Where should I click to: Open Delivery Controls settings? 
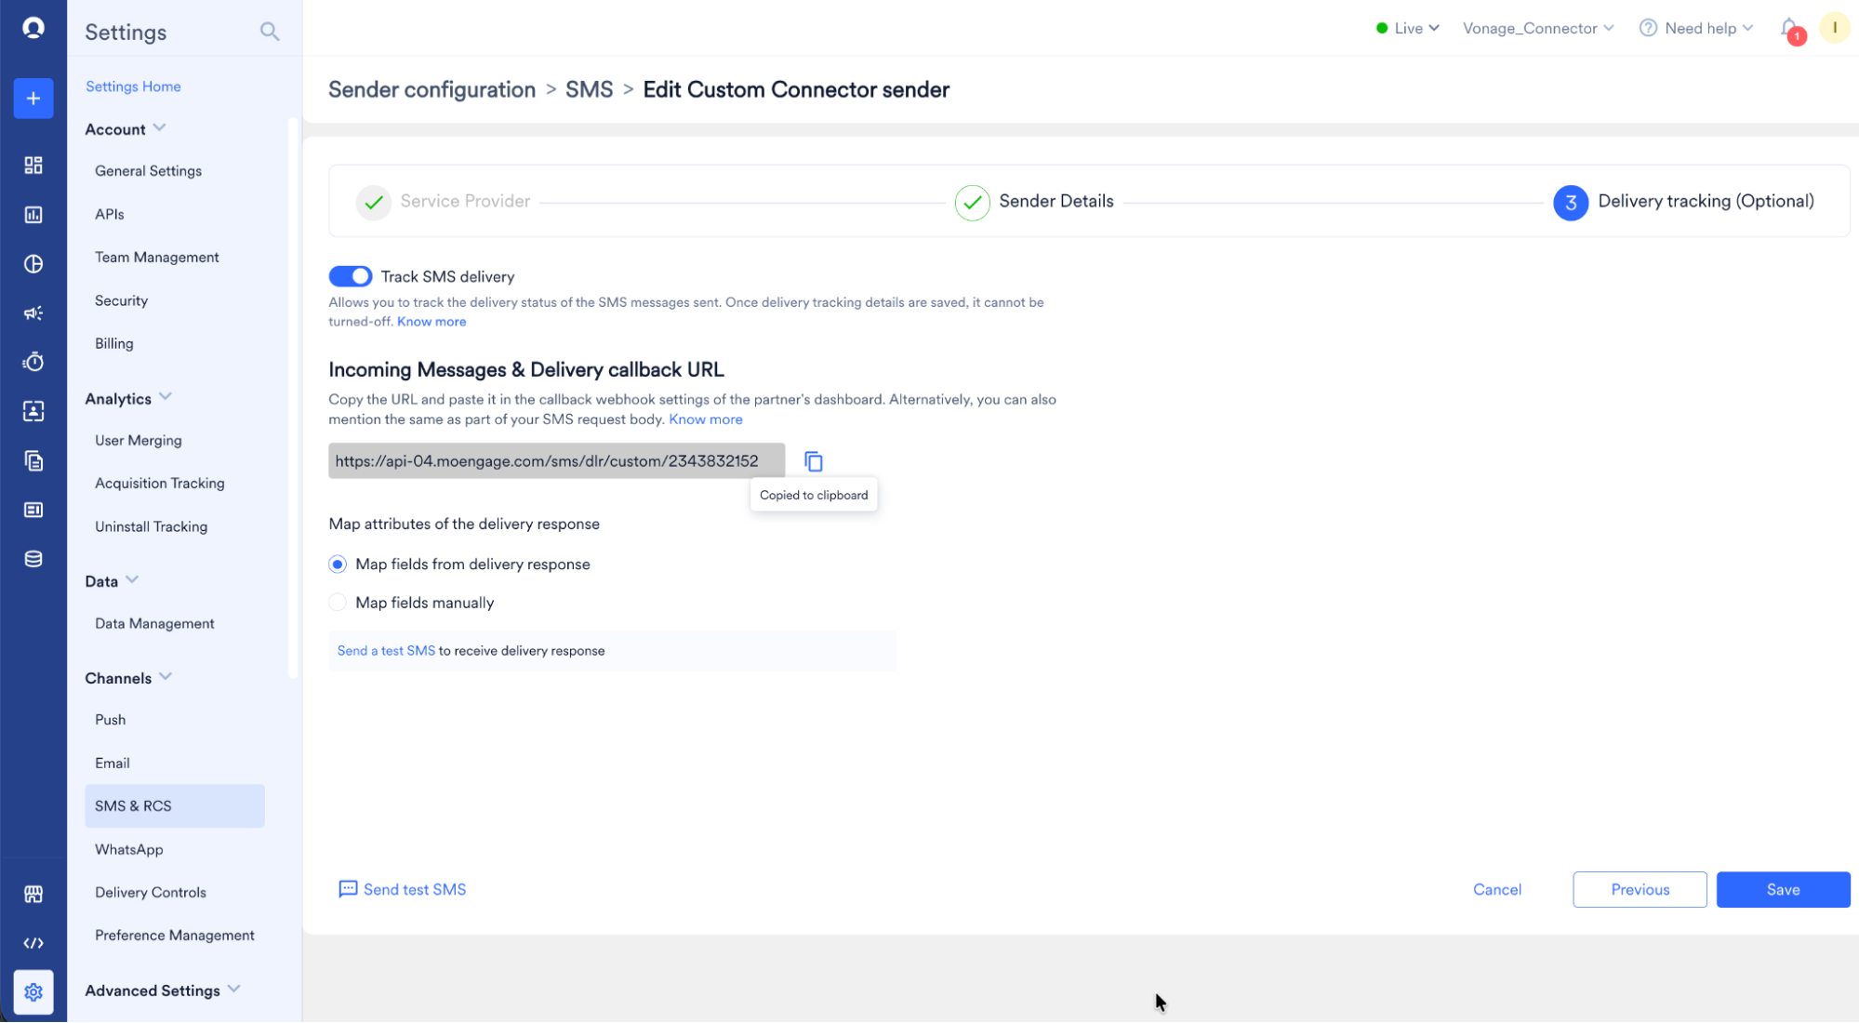coord(150,893)
